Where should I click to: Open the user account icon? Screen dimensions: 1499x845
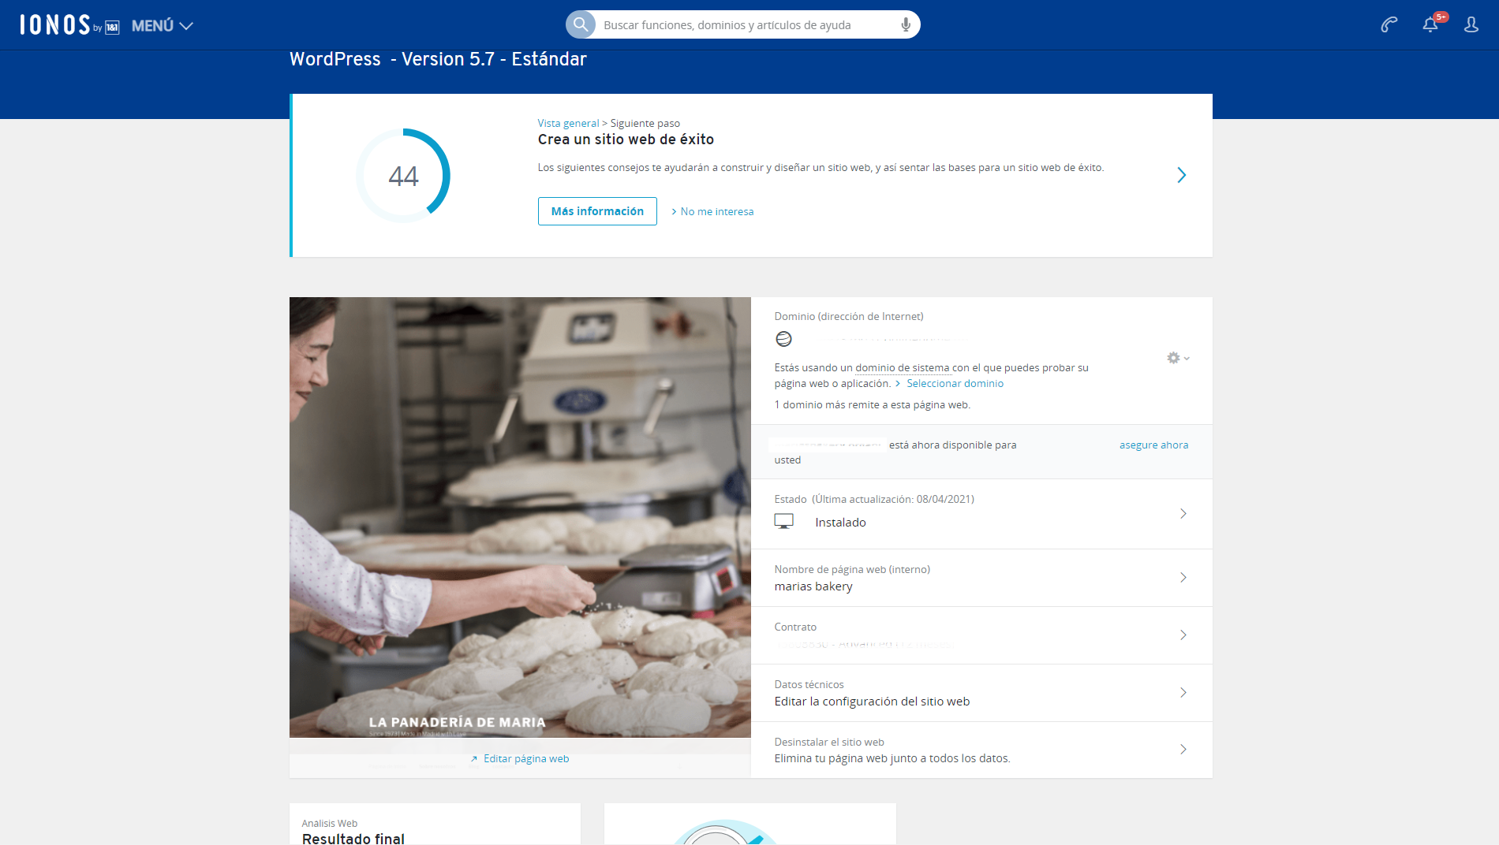click(x=1471, y=25)
